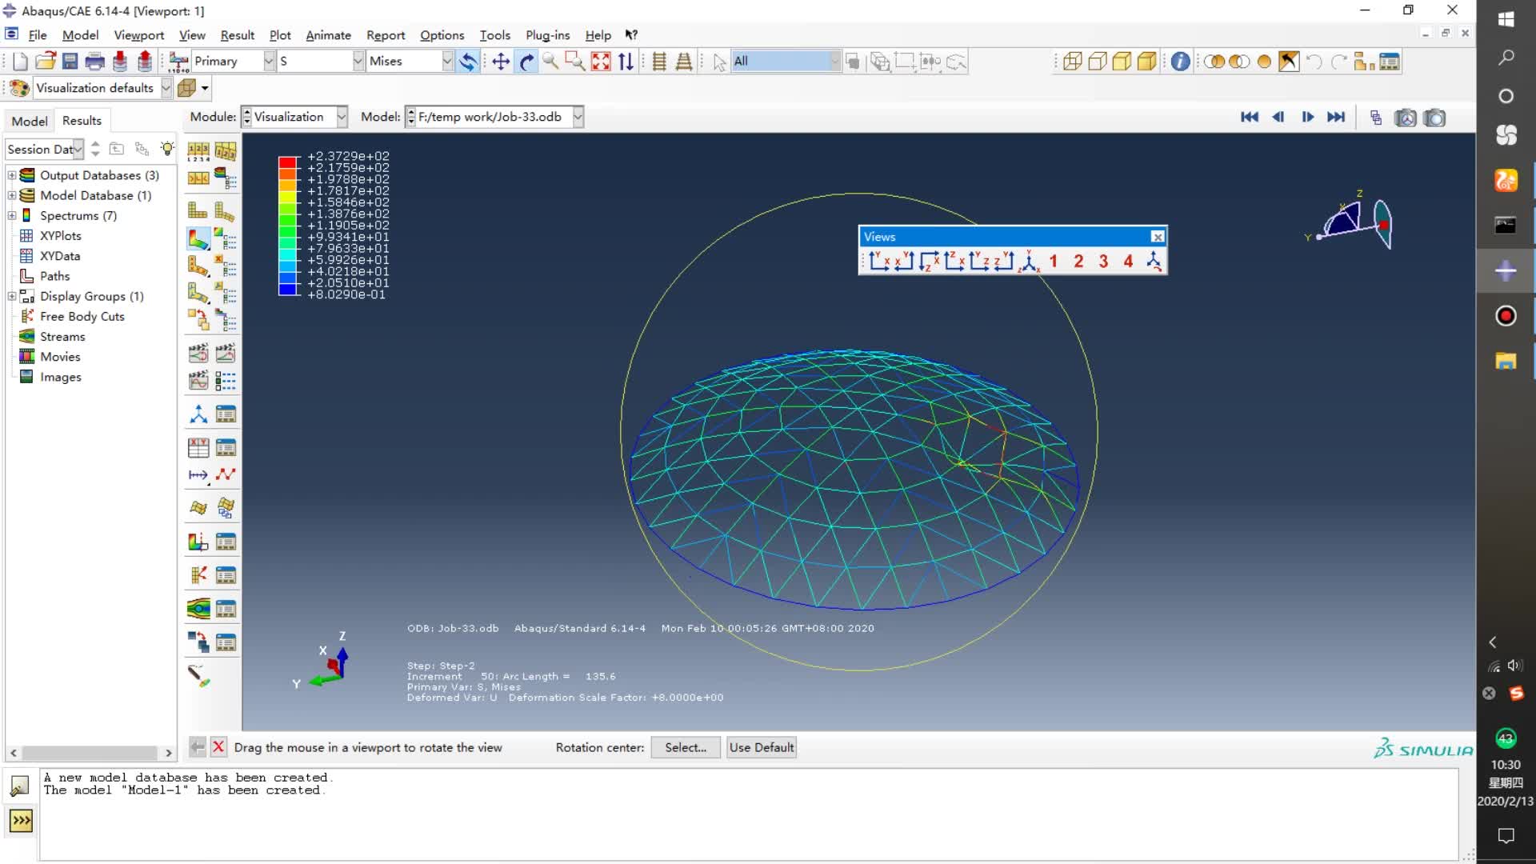Switch to the Model tab
This screenshot has height=864, width=1536.
point(30,121)
